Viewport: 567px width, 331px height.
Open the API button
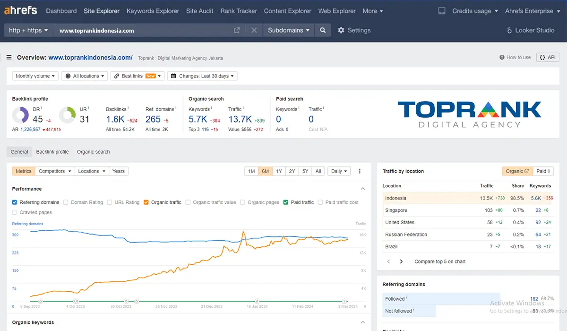(x=547, y=57)
